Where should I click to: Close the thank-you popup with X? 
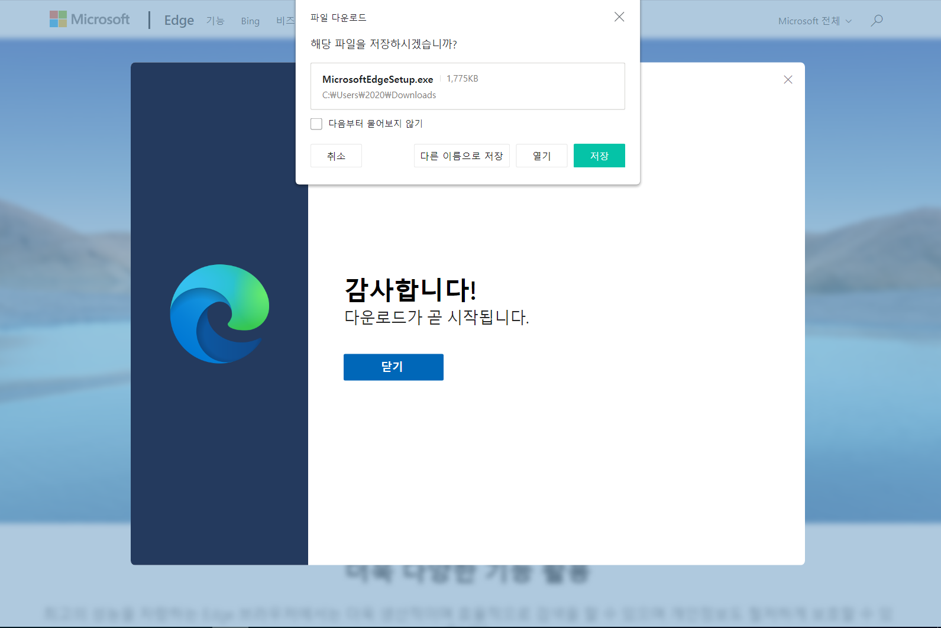click(x=788, y=79)
